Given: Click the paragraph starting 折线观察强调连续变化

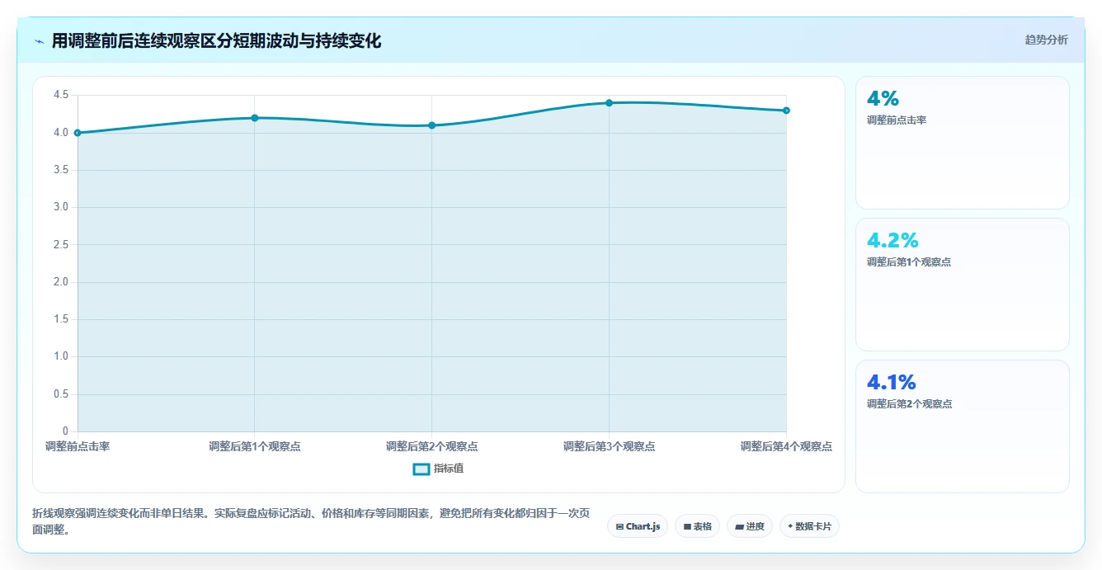Looking at the screenshot, I should click(x=311, y=521).
